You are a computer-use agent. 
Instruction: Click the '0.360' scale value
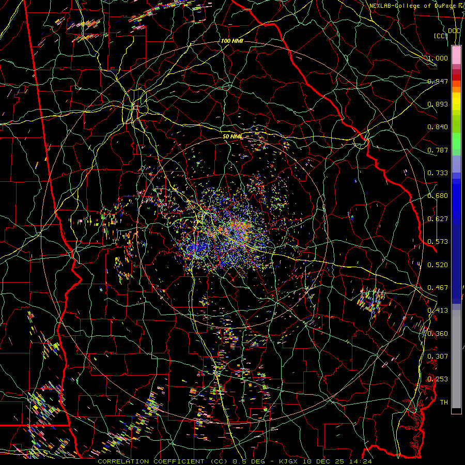pos(438,334)
